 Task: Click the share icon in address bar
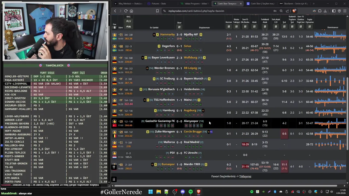(287, 11)
